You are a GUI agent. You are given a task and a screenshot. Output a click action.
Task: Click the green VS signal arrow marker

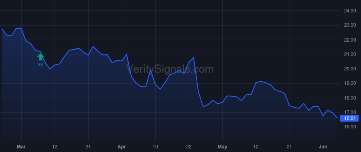coord(41,57)
